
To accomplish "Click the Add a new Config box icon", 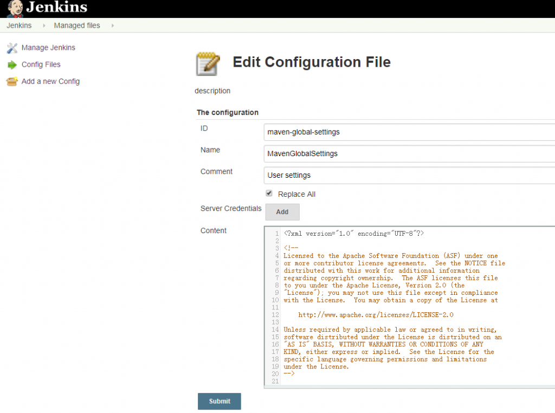I will click(12, 81).
